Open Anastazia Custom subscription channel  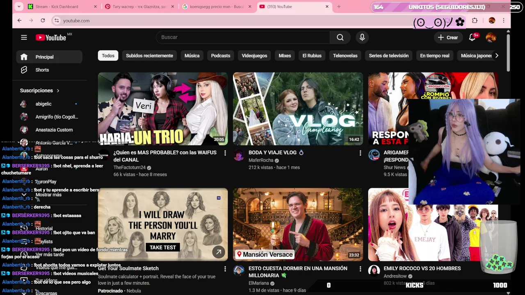pos(49,130)
